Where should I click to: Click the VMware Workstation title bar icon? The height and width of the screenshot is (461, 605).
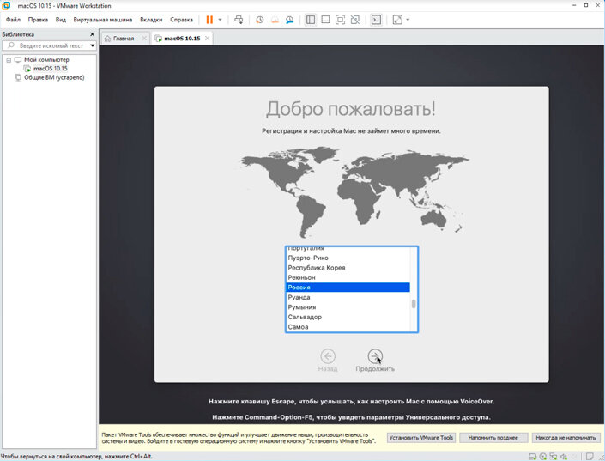(6, 5)
